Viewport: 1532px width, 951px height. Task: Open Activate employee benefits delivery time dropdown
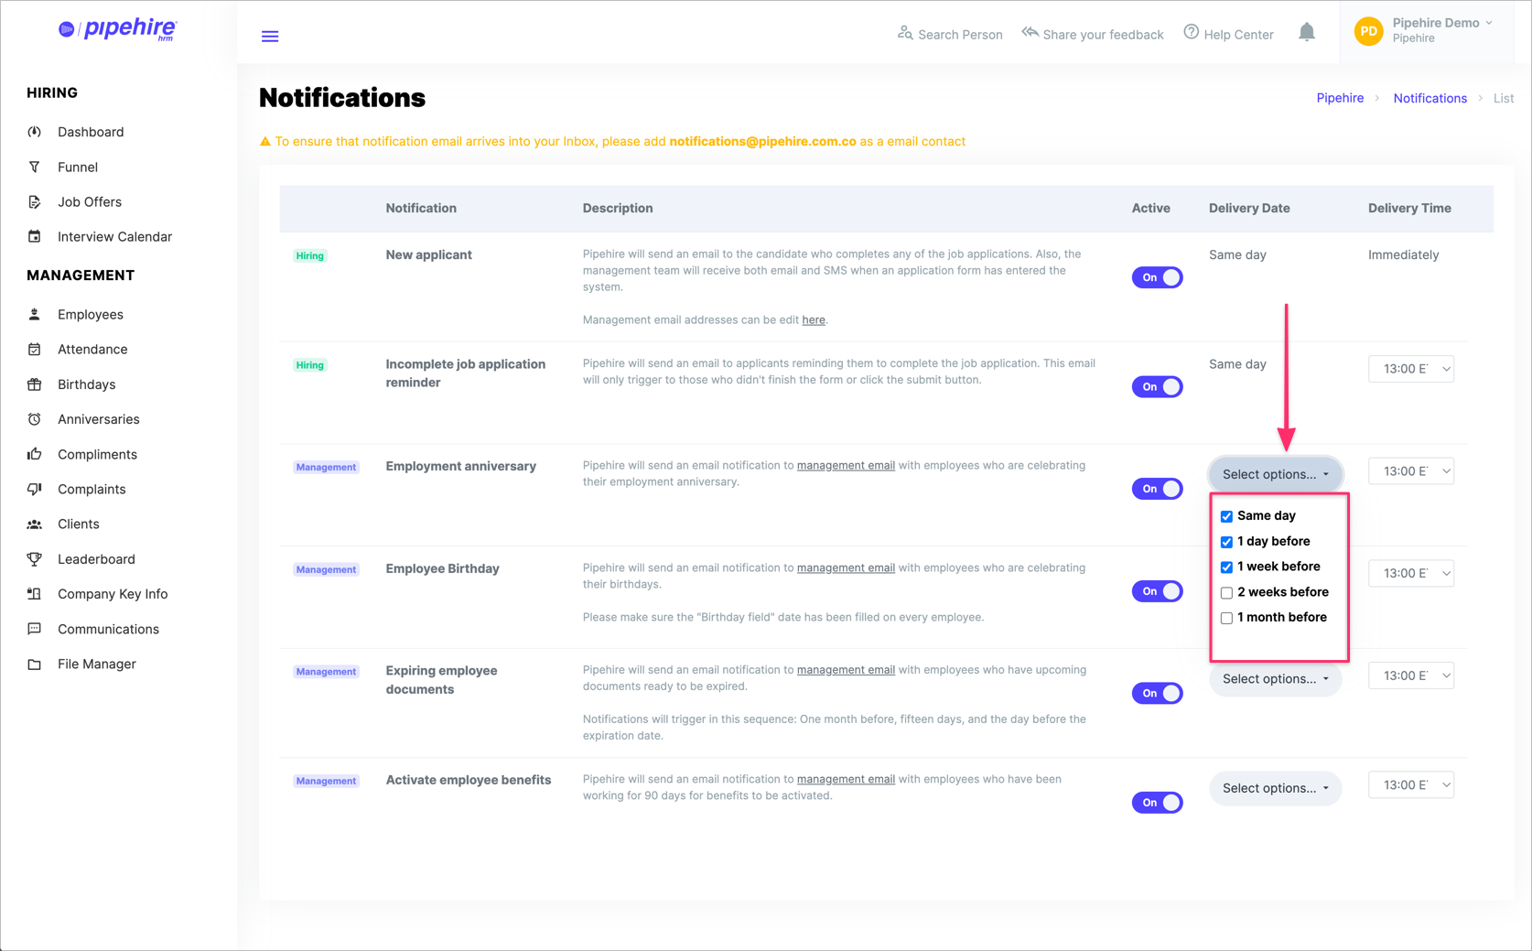point(1411,784)
